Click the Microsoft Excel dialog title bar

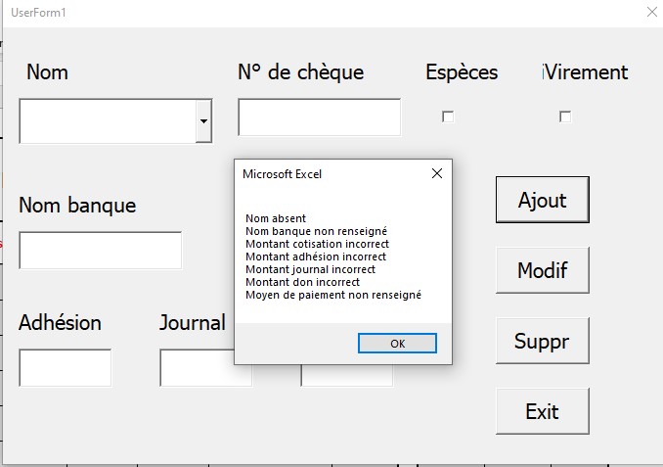click(323, 174)
